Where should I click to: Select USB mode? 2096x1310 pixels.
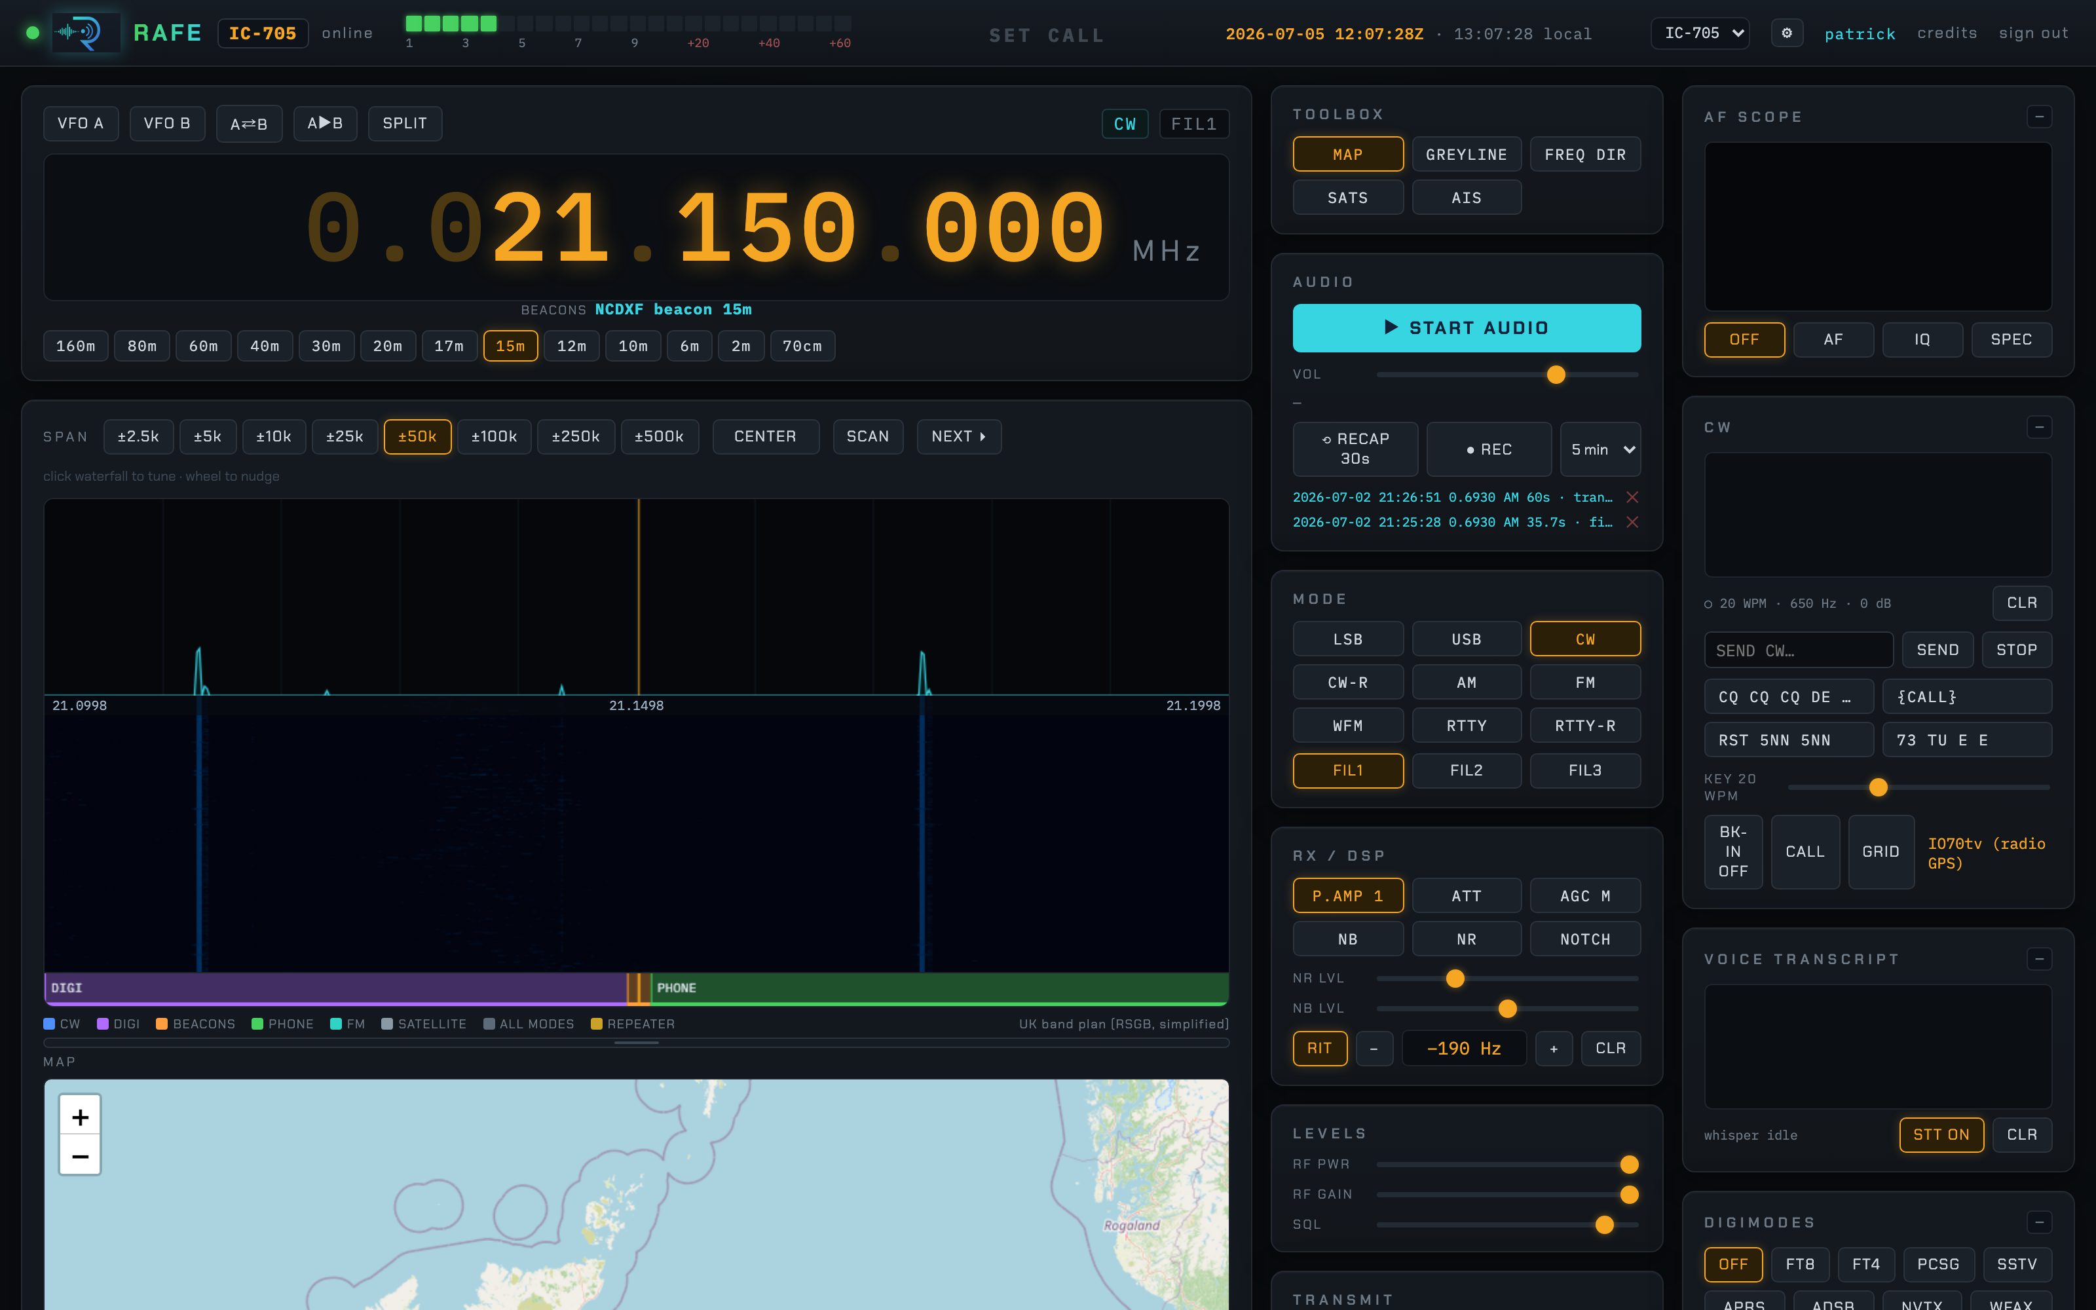click(x=1467, y=639)
